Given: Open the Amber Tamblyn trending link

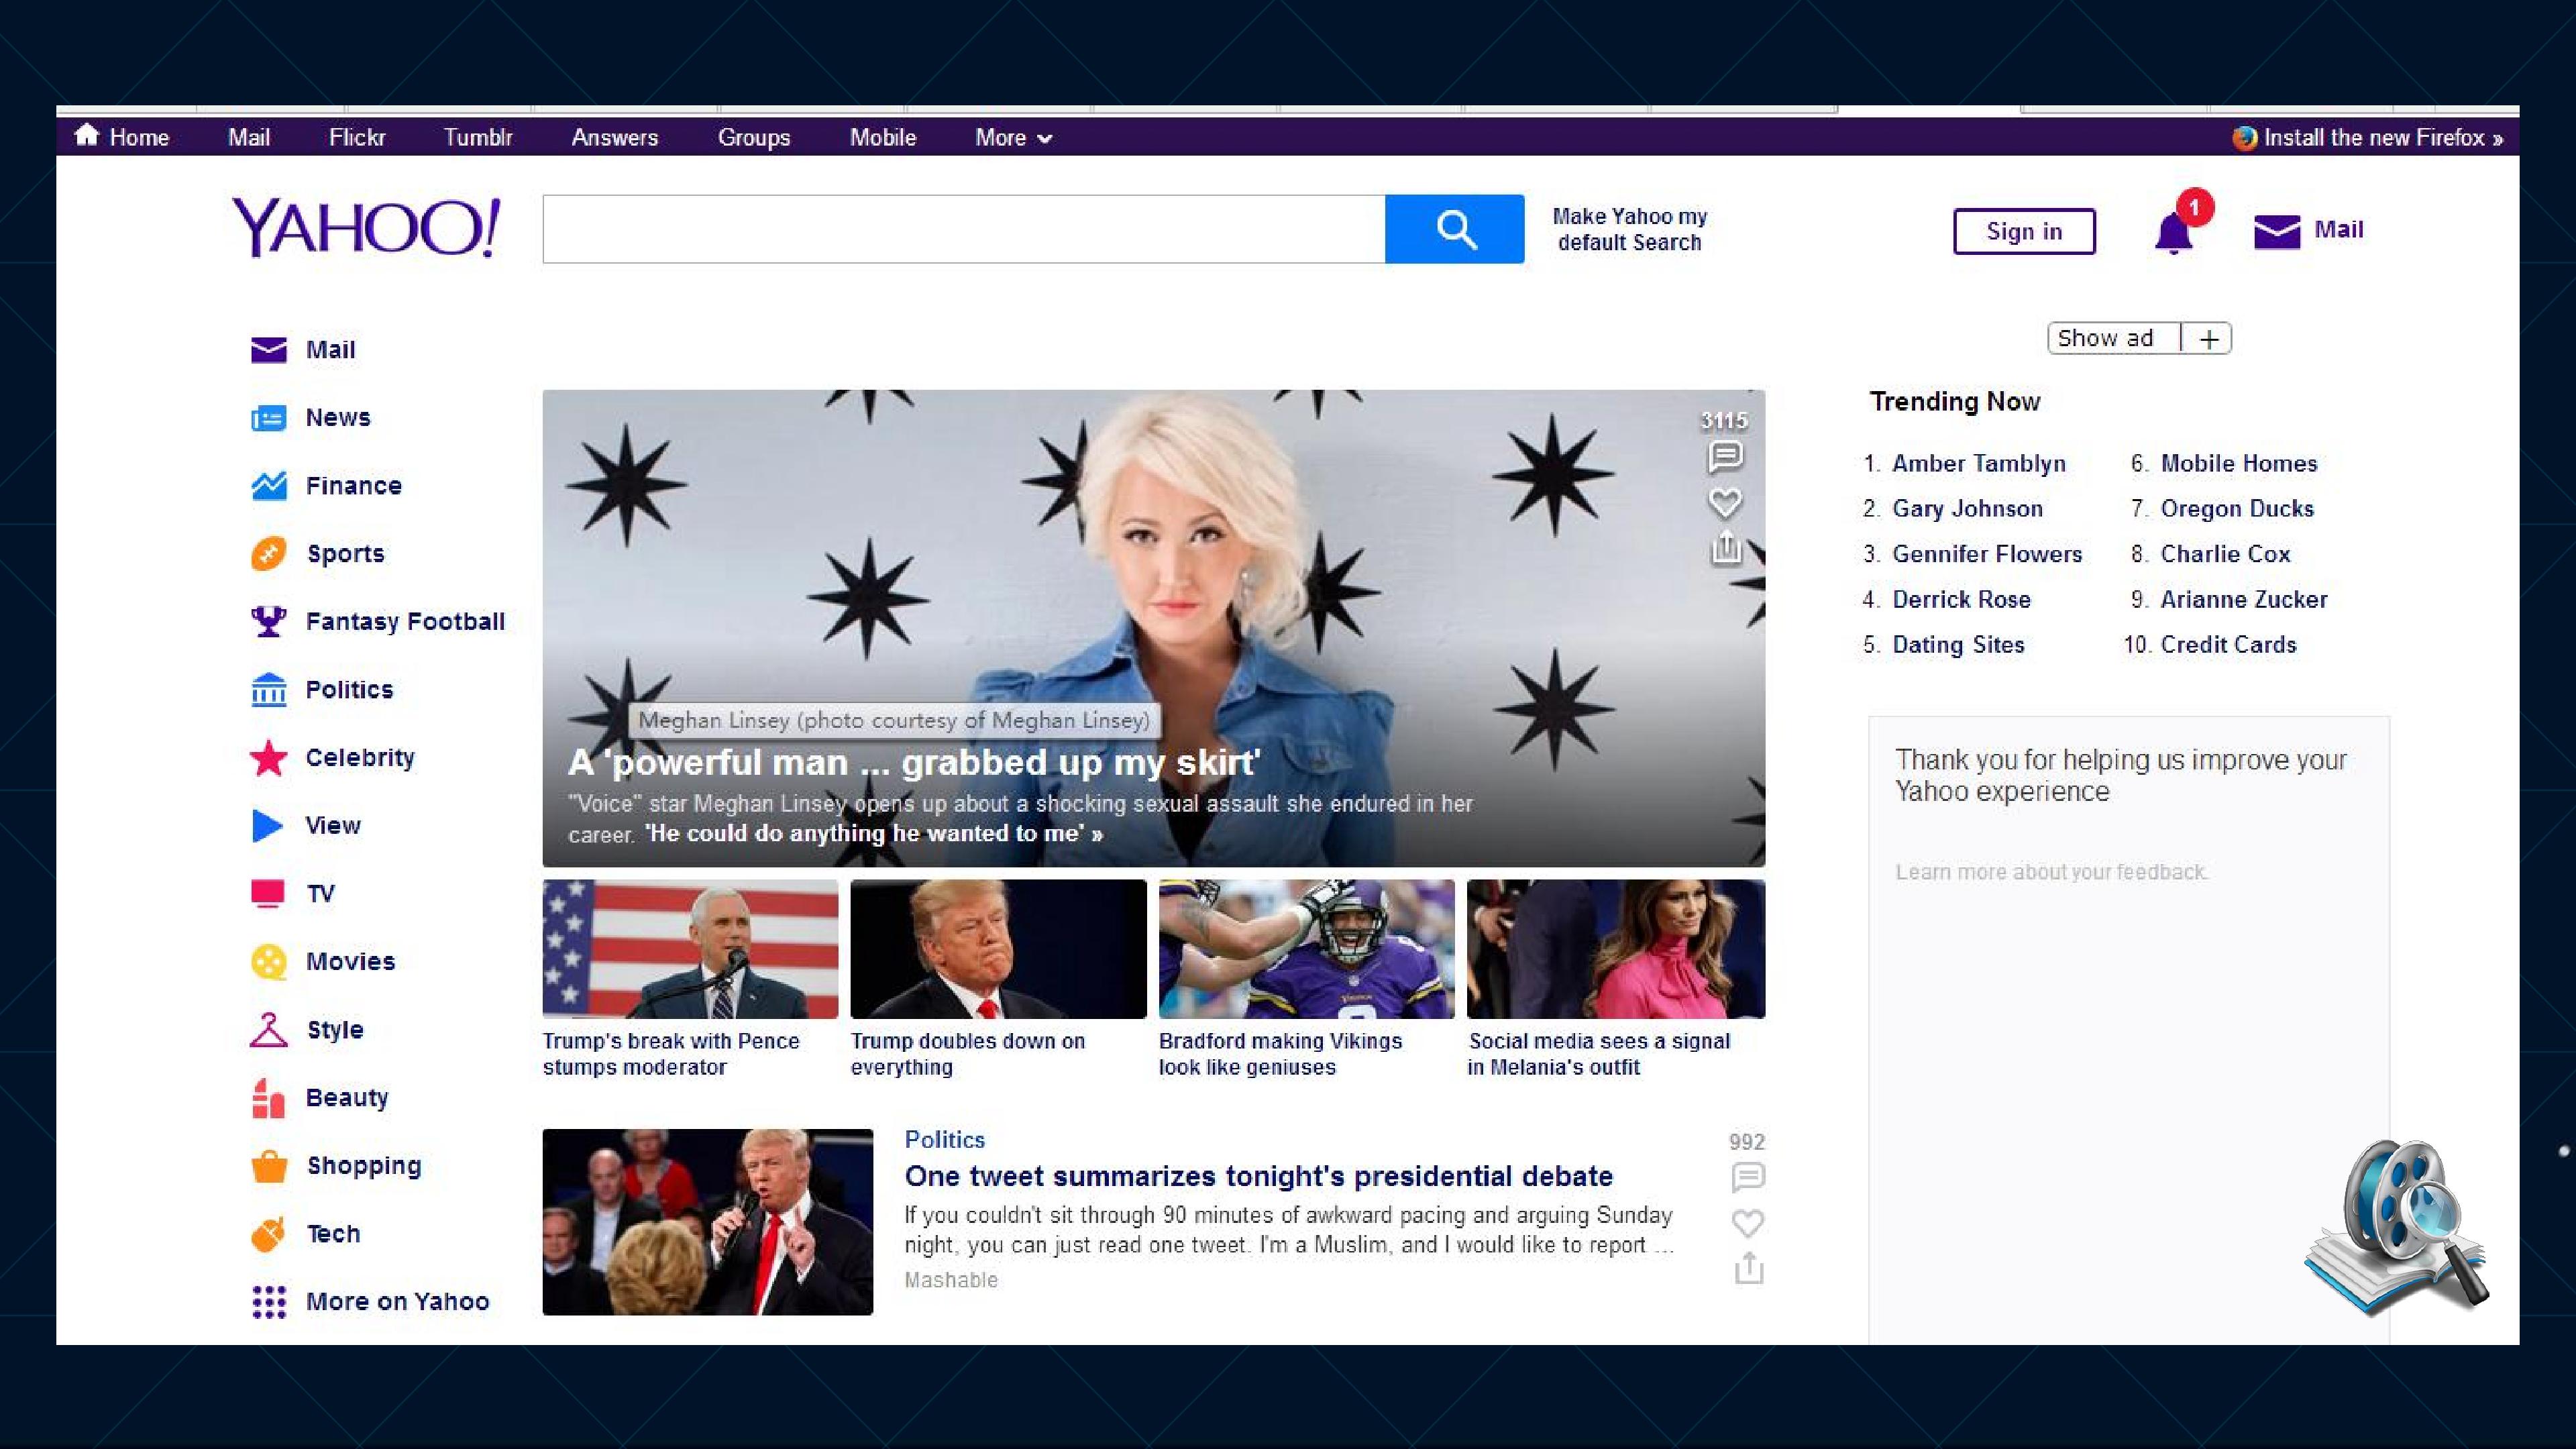Looking at the screenshot, I should pyautogui.click(x=1979, y=463).
